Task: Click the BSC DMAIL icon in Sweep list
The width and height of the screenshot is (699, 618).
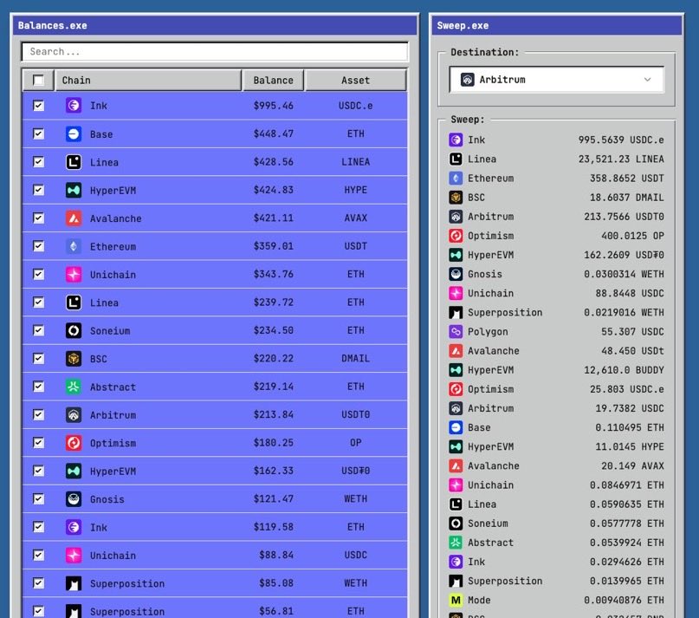Action: [x=456, y=198]
